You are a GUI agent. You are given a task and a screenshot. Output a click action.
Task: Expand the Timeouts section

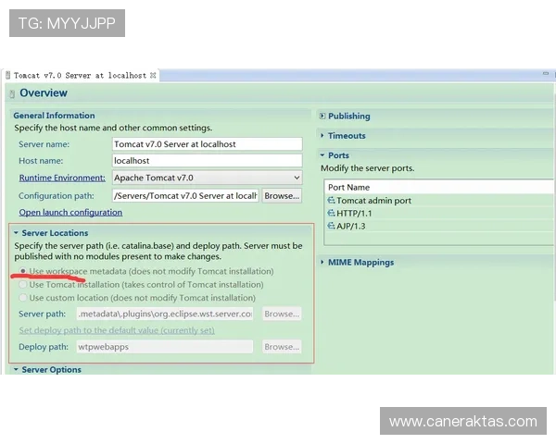point(322,136)
